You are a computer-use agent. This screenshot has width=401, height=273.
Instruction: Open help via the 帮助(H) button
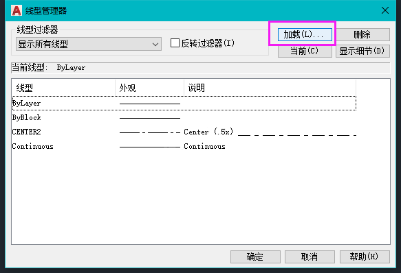[x=365, y=257]
